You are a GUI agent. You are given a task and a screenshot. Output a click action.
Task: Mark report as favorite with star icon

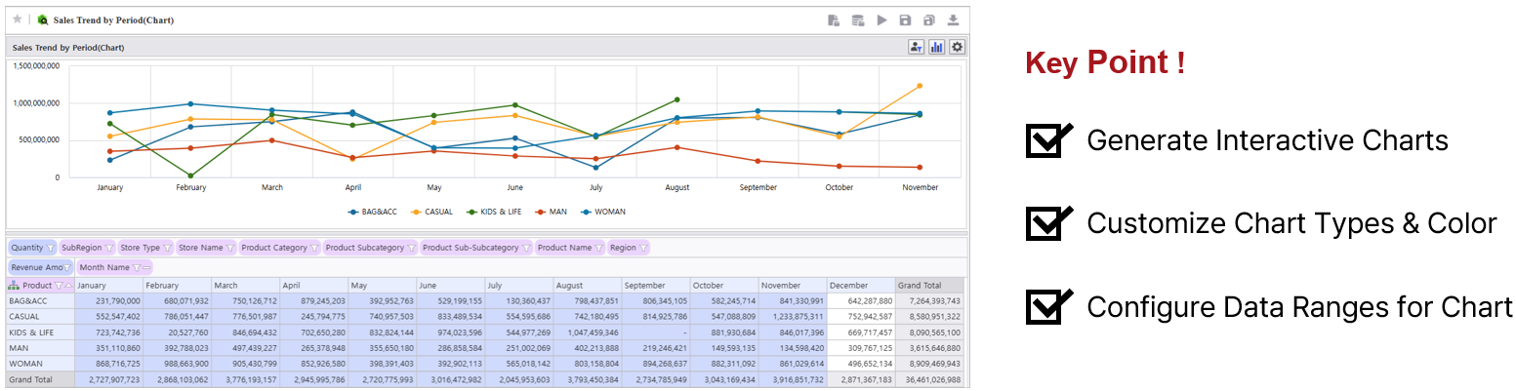coord(17,19)
